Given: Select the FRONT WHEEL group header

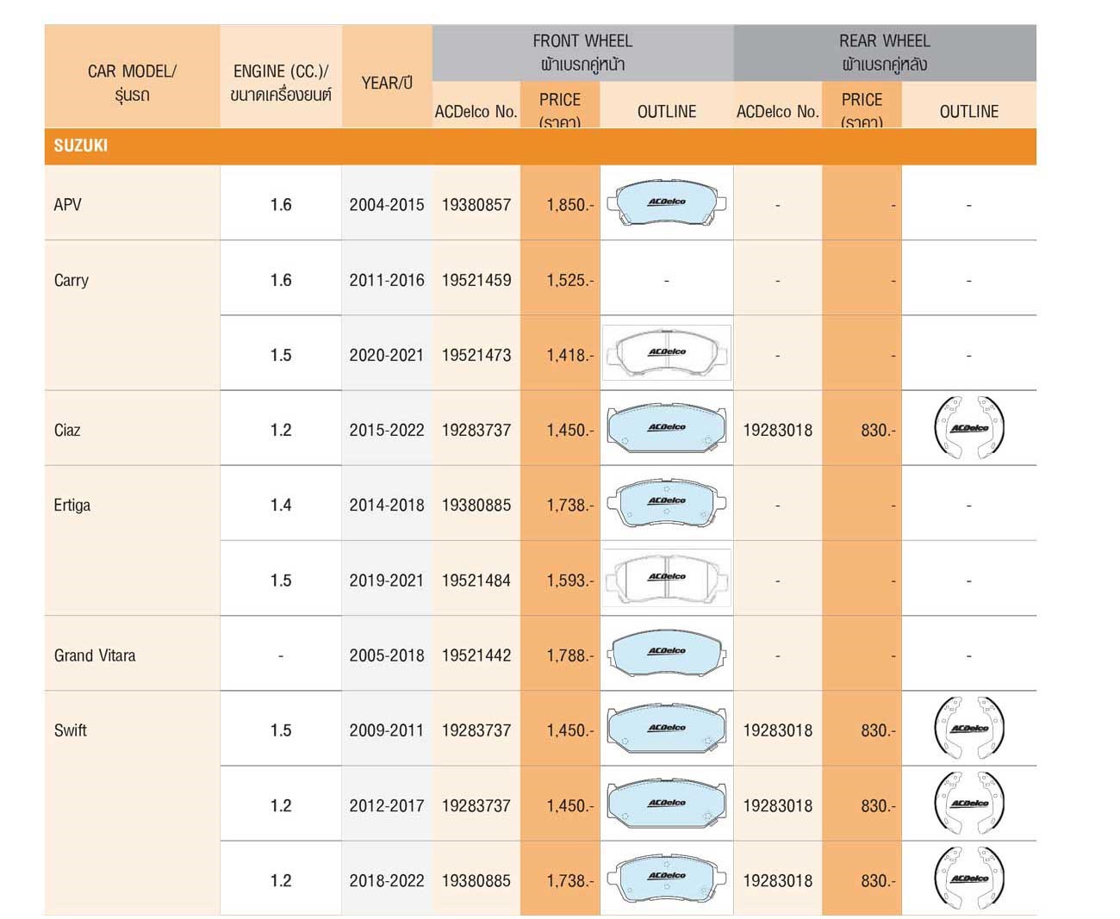Looking at the screenshot, I should click(x=582, y=53).
